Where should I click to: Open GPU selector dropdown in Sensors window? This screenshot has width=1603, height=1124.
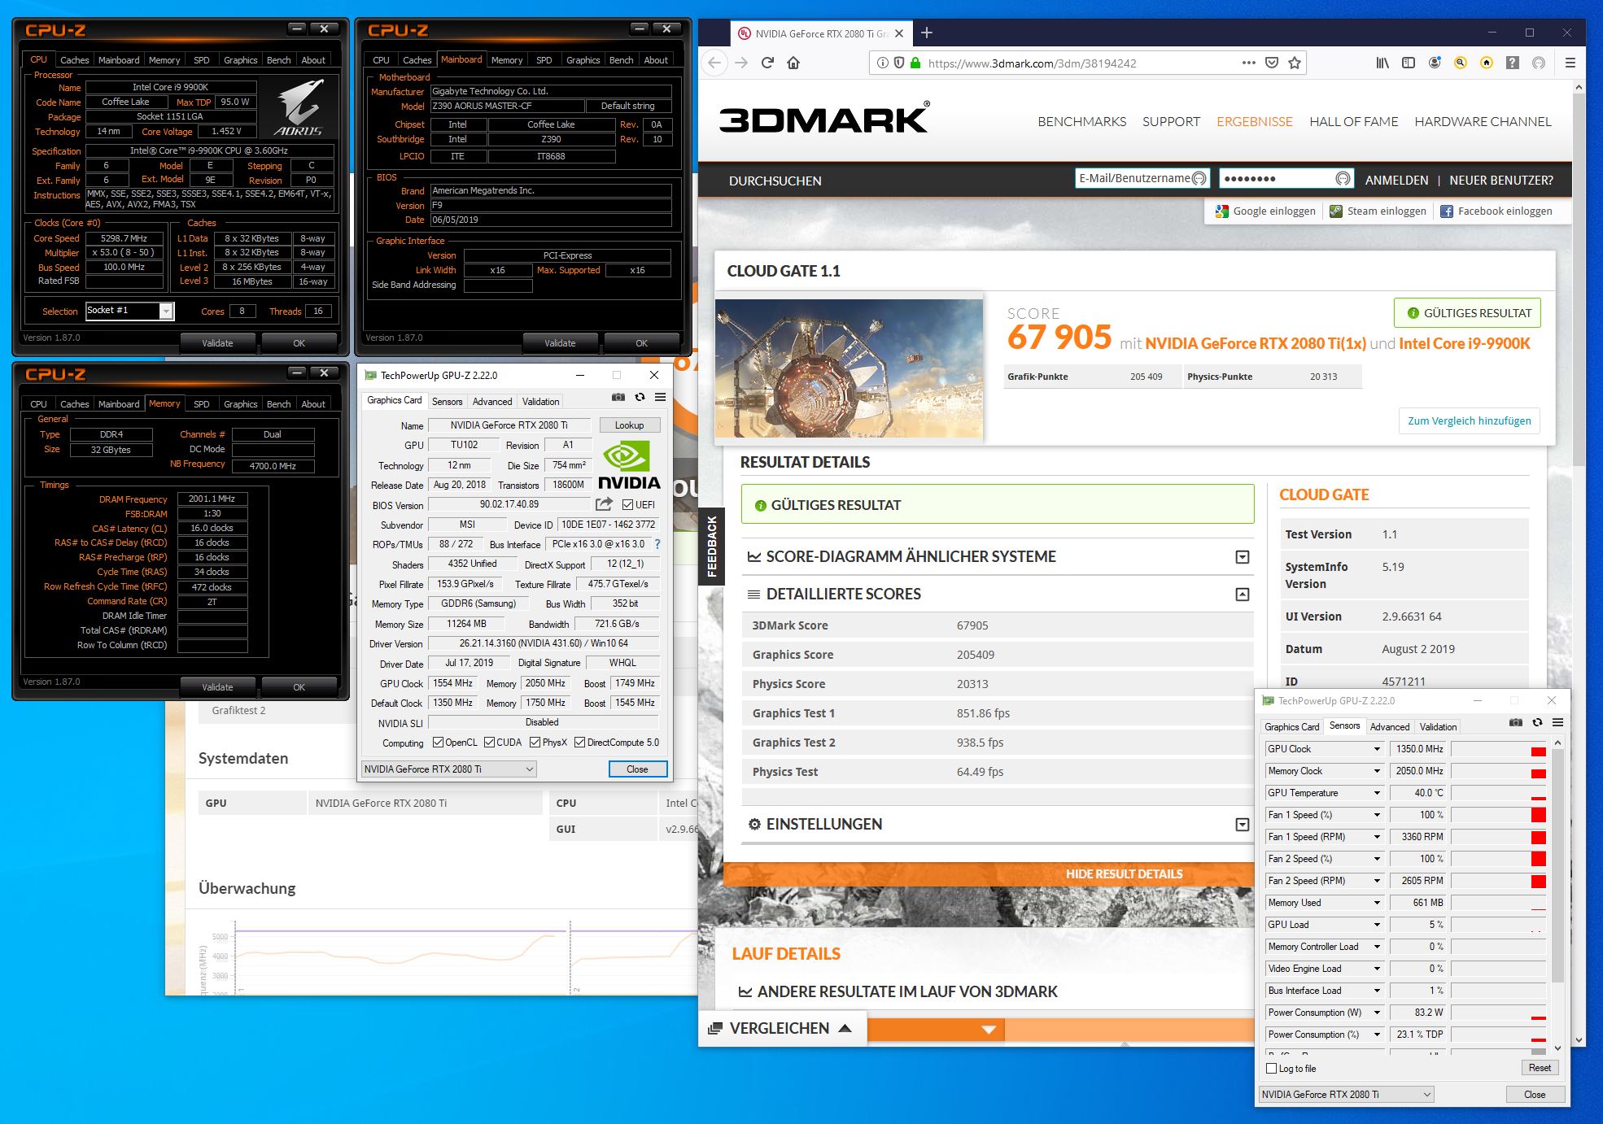click(1346, 1094)
